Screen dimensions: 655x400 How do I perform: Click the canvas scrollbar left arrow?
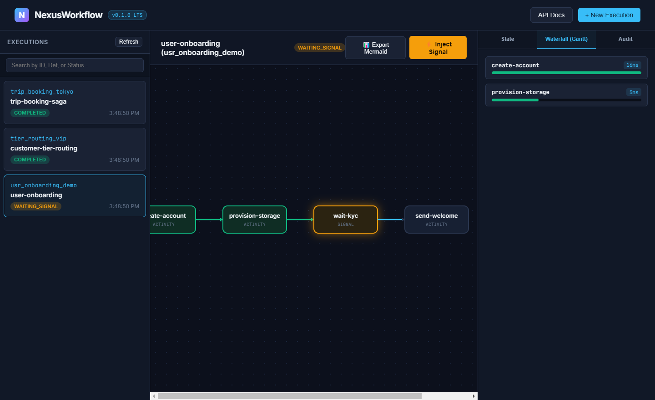coord(154,396)
